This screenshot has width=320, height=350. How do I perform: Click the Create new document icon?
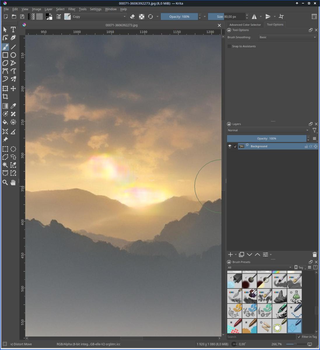[x=6, y=17]
